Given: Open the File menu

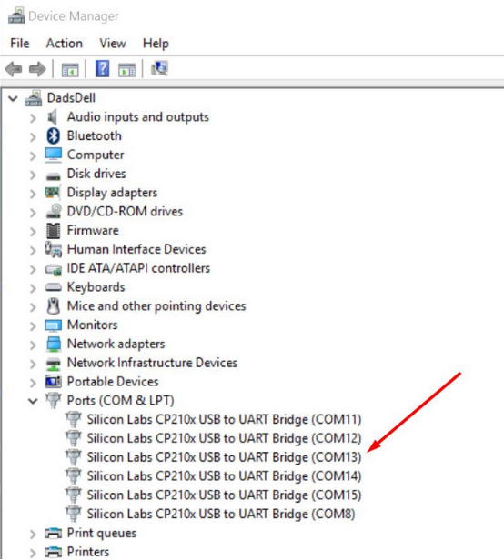Looking at the screenshot, I should click(20, 44).
